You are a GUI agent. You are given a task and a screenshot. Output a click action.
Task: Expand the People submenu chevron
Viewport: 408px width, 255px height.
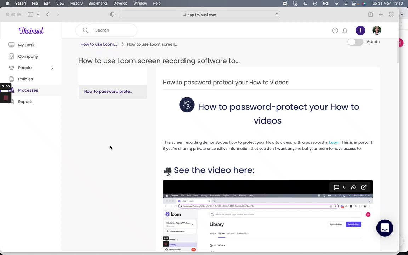tap(52, 68)
